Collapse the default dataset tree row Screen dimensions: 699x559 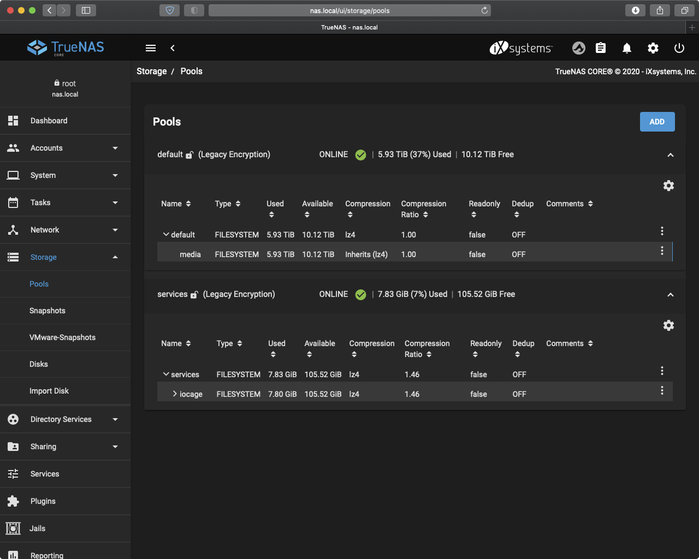(x=166, y=234)
